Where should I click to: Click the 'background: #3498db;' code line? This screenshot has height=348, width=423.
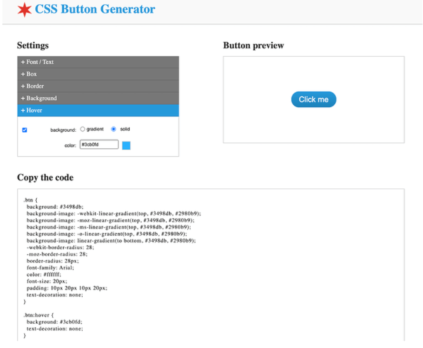(x=55, y=207)
